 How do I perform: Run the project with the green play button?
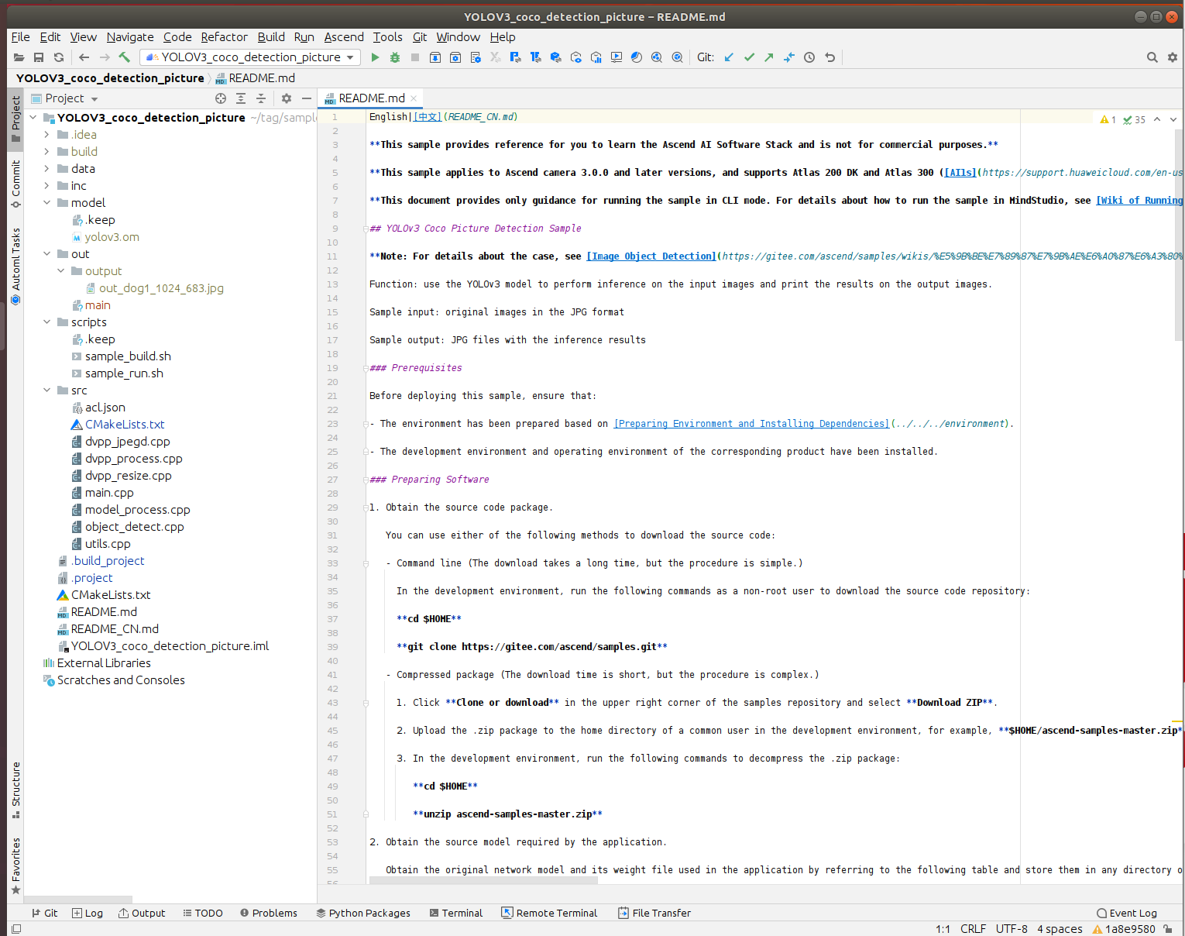tap(375, 57)
